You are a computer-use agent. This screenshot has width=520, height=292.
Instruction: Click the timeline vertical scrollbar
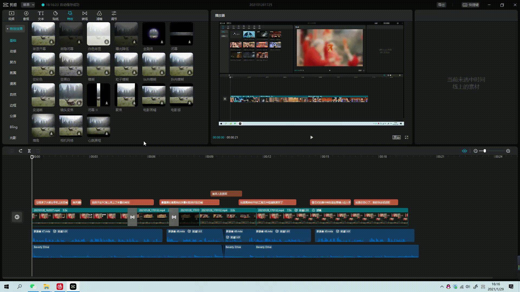click(x=519, y=263)
